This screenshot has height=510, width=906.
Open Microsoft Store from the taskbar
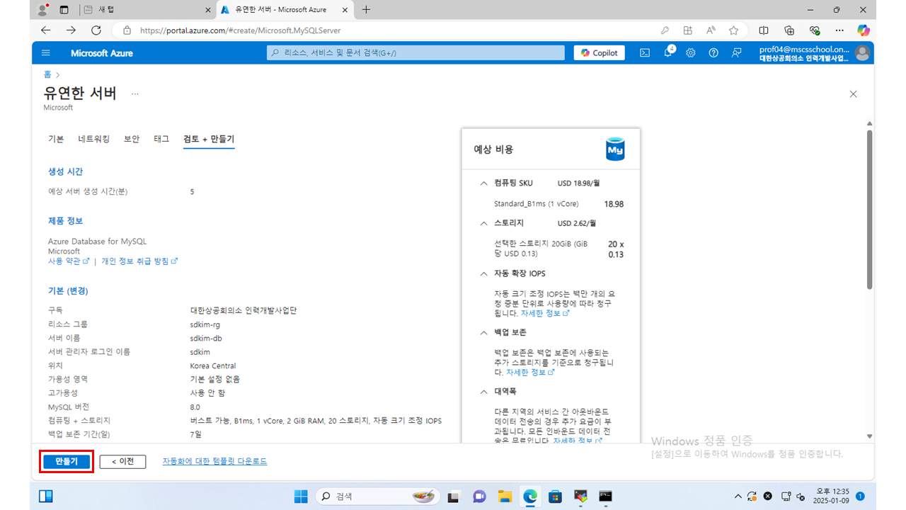point(555,497)
